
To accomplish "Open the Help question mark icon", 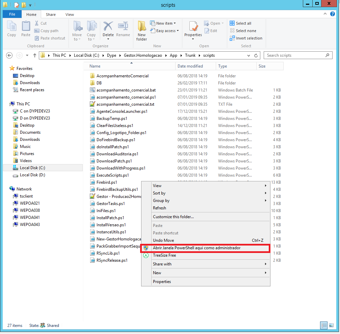I will pos(333,14).
